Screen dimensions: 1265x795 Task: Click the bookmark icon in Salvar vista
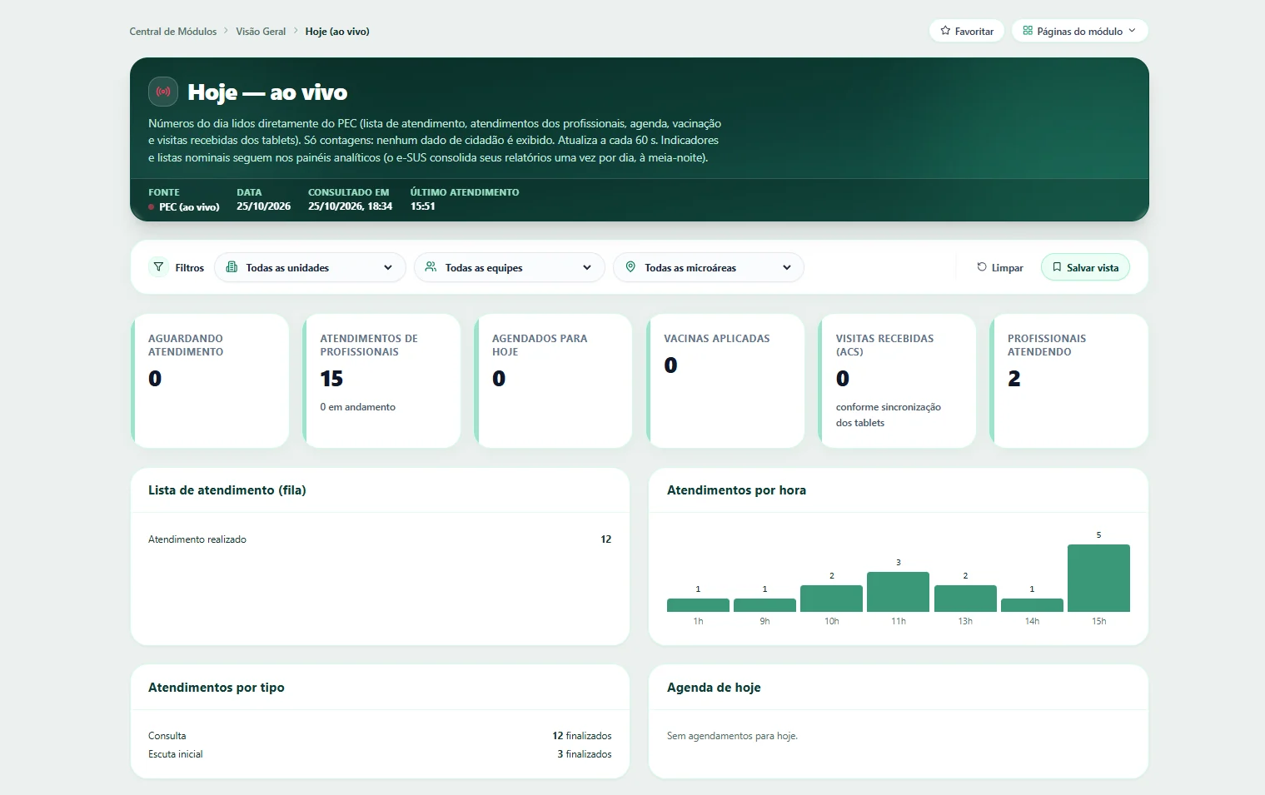coord(1057,267)
